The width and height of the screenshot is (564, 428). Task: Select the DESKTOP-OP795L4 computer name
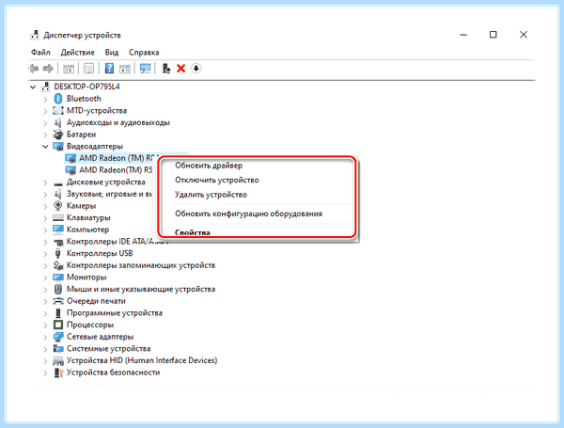click(x=86, y=87)
